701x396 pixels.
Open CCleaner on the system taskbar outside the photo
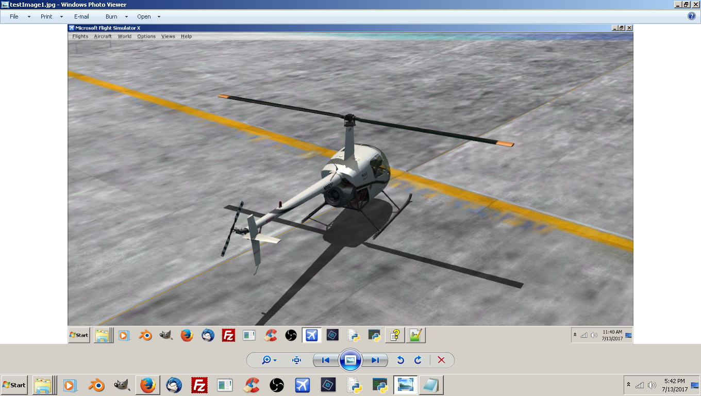(x=252, y=385)
